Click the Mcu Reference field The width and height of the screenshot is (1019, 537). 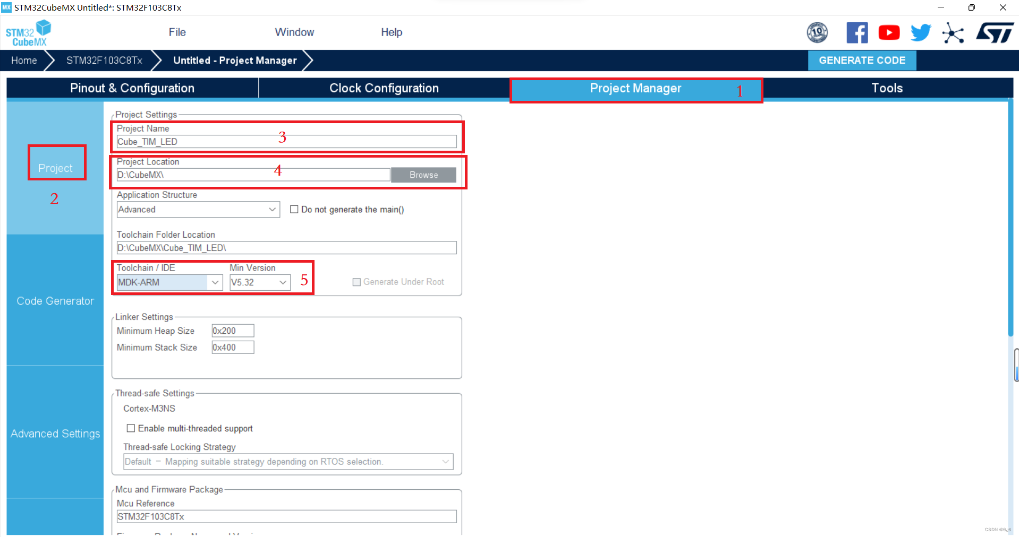pos(286,516)
